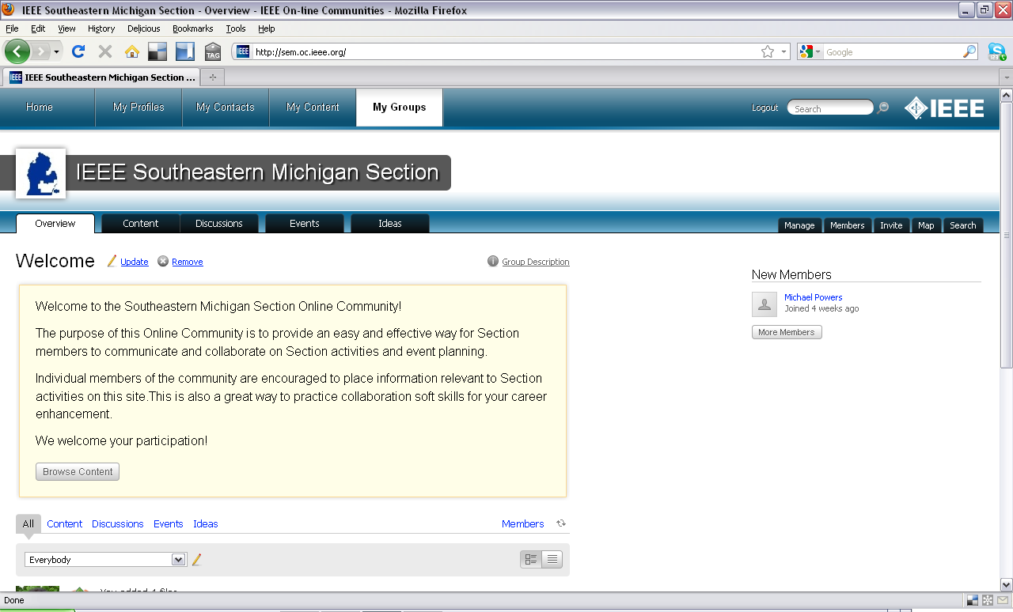Image resolution: width=1013 pixels, height=612 pixels.
Task: Click the pencil icon beside the Everybody dropdown
Action: [197, 560]
